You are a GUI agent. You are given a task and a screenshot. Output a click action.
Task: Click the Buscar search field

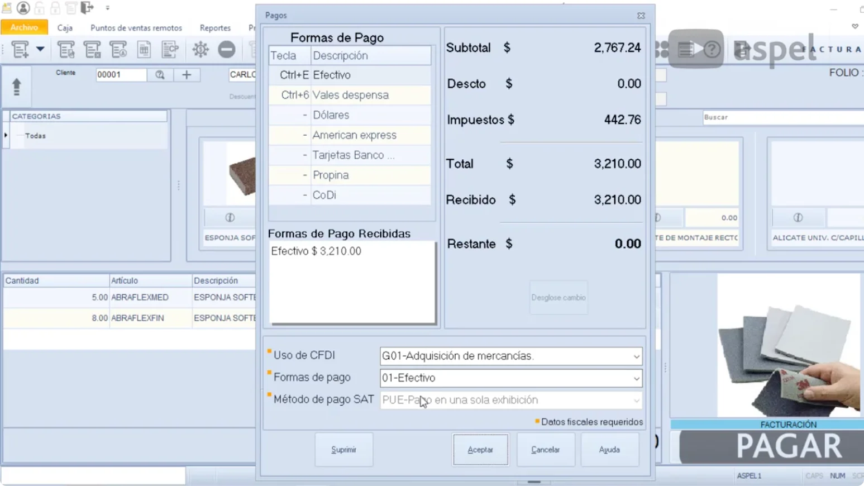point(783,117)
